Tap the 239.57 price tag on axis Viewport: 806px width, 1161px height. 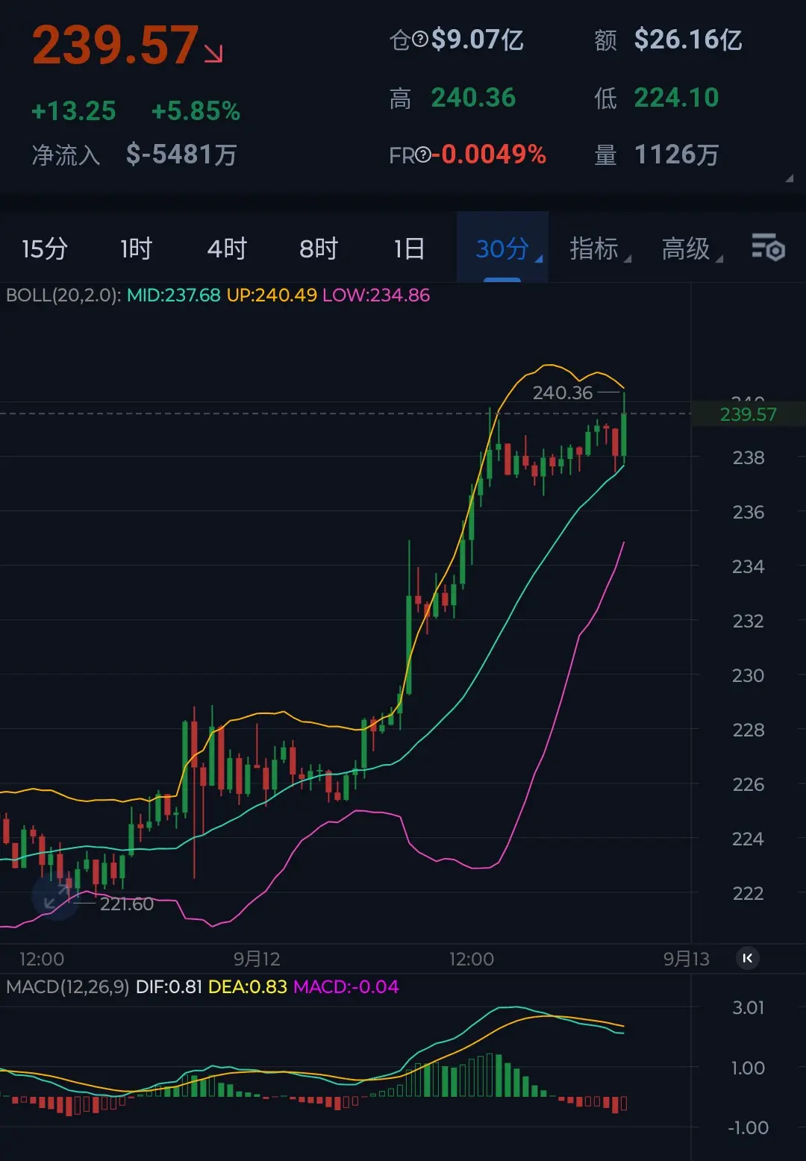click(748, 414)
